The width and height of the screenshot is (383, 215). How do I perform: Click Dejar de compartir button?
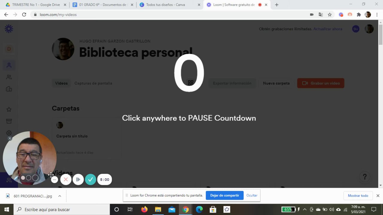point(225,195)
